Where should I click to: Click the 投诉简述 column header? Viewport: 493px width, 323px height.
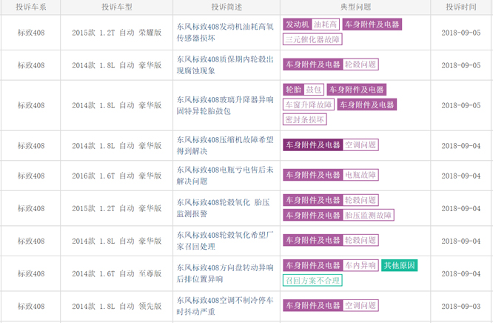[x=227, y=7]
